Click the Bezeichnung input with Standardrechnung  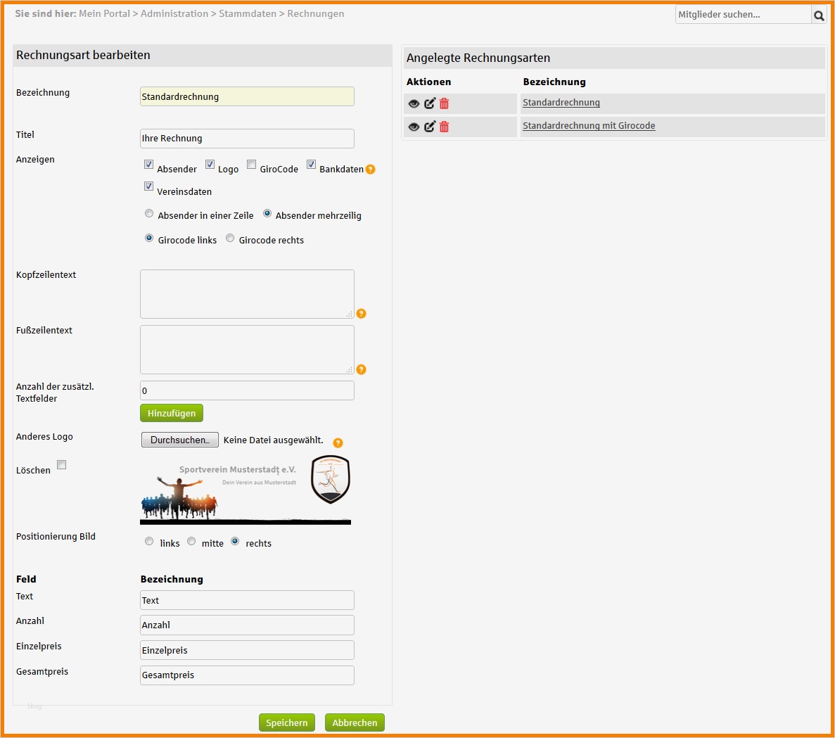coord(247,96)
